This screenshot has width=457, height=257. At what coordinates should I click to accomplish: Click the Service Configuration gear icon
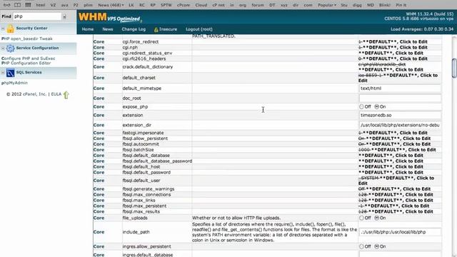click(x=10, y=49)
